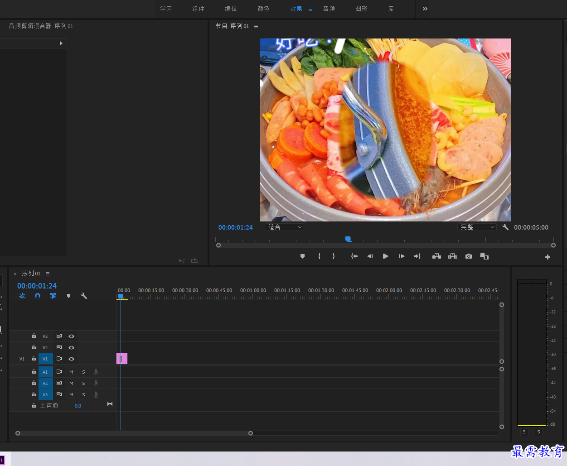Open program monitor settings wrench
Screen dimensions: 567x466
coord(505,227)
